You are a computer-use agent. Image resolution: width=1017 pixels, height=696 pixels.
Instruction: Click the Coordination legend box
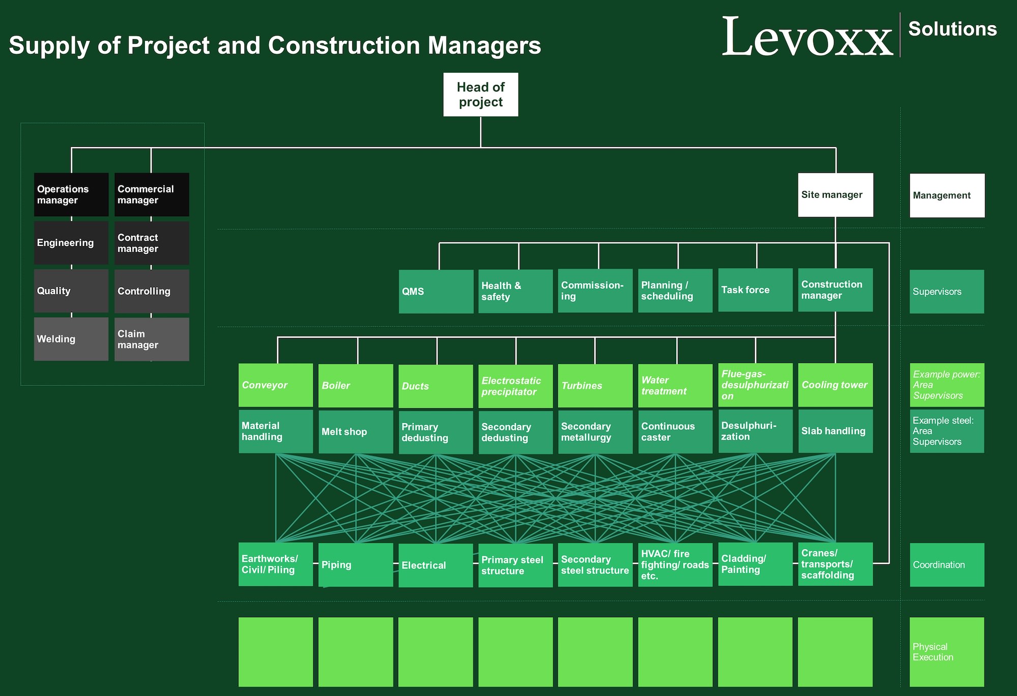(947, 565)
